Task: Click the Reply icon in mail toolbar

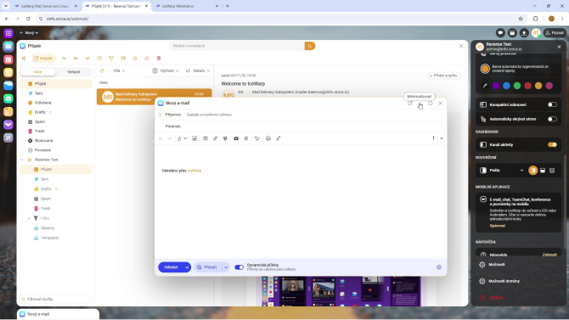Action: [x=65, y=58]
